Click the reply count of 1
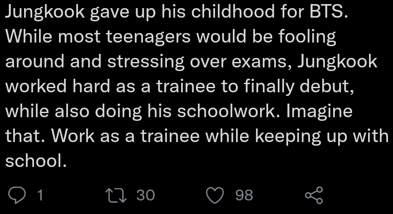 [x=40, y=195]
